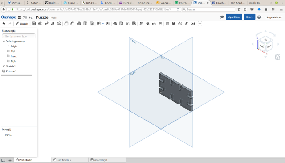Click the Buscar search field
This screenshot has height=163, width=285.
tap(209, 9)
